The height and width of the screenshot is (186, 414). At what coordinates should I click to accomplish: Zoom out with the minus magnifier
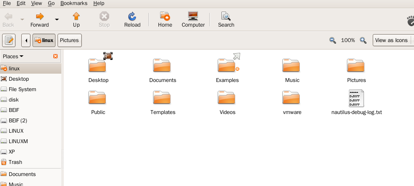tap(333, 40)
